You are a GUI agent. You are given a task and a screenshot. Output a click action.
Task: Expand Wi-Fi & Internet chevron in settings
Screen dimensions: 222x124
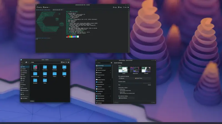pos(110,96)
